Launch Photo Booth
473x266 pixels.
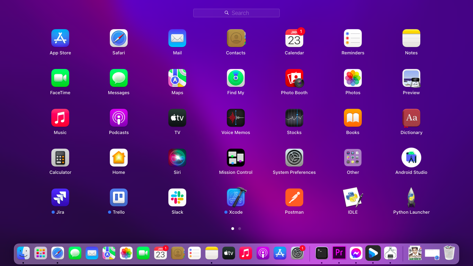(294, 78)
